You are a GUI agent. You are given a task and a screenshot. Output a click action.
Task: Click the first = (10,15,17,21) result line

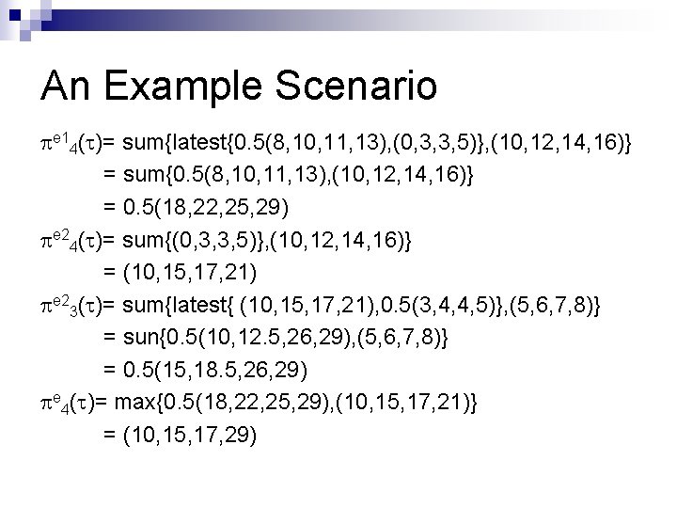point(180,272)
